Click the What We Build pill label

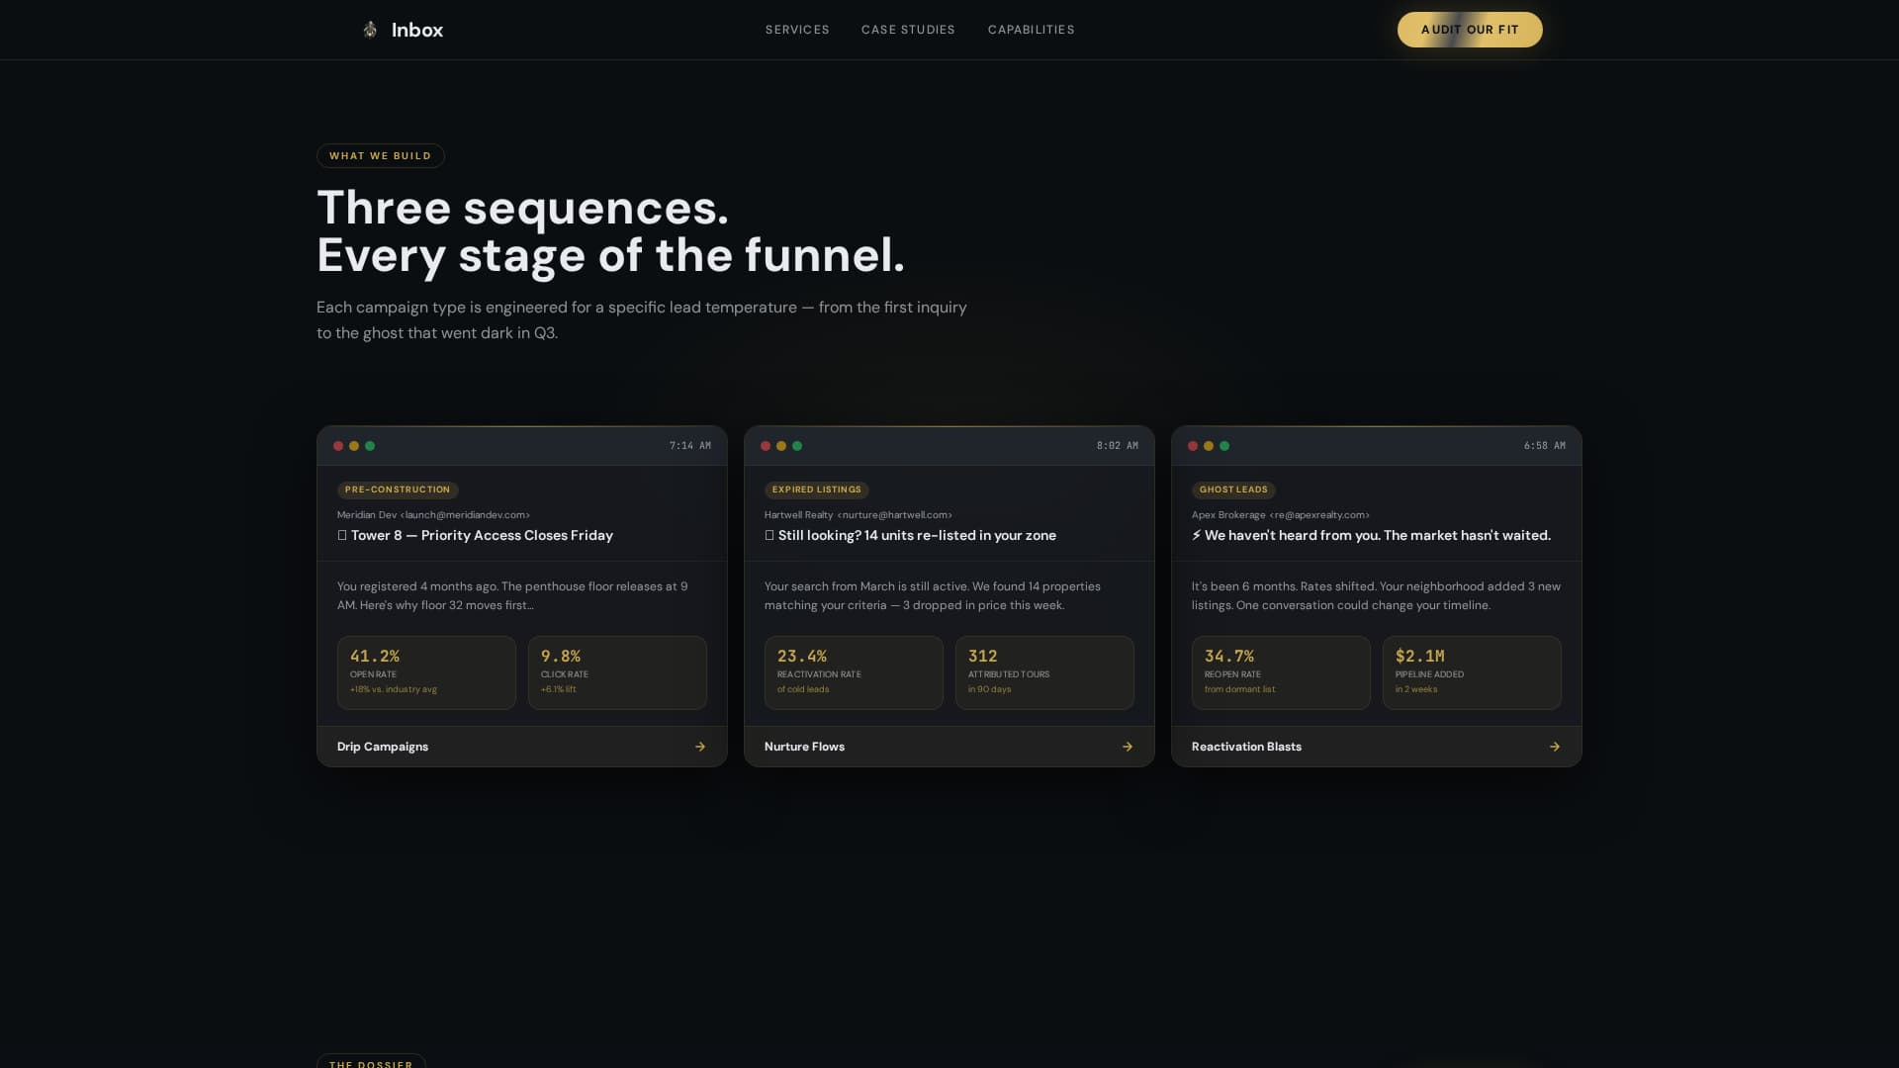[x=381, y=156]
